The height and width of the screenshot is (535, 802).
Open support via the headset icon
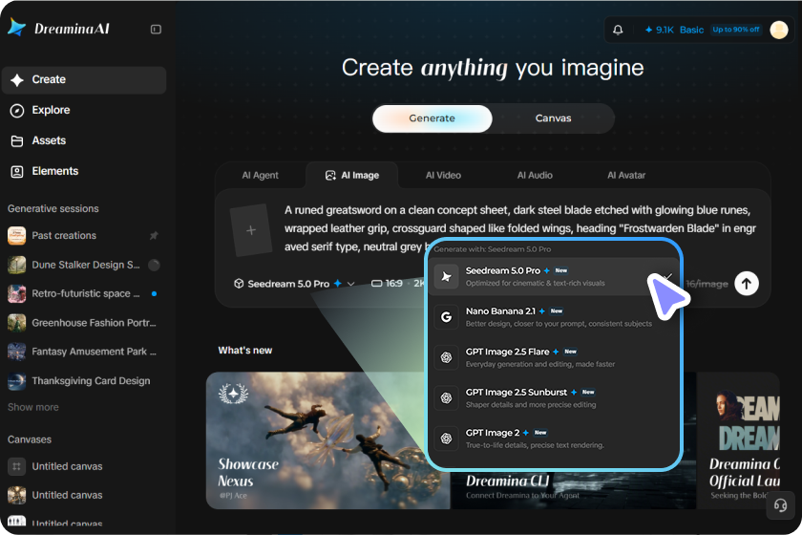pos(780,505)
